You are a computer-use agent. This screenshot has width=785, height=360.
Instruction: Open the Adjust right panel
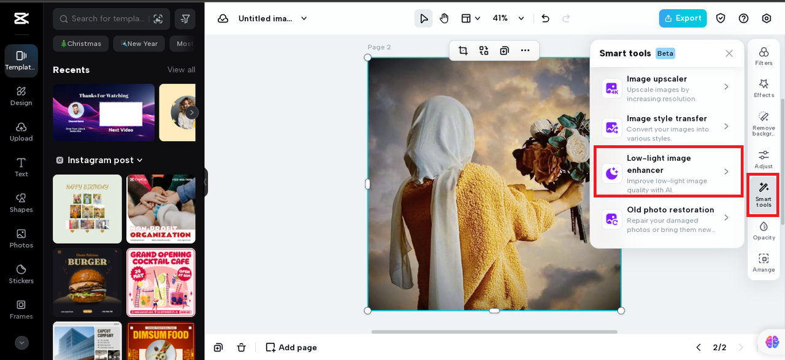[x=764, y=159]
